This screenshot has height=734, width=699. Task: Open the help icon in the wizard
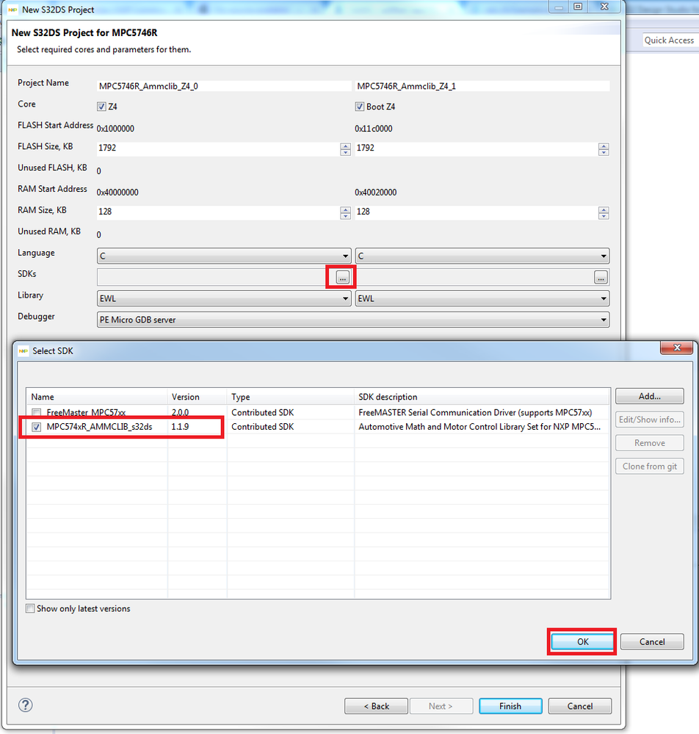[x=25, y=705]
